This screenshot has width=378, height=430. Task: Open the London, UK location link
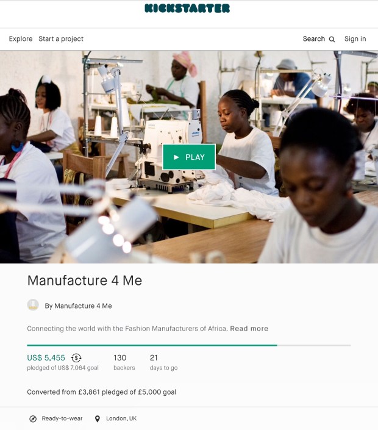(121, 418)
